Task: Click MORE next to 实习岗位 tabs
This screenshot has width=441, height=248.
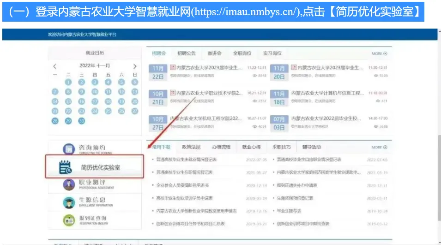Action: coord(379,53)
